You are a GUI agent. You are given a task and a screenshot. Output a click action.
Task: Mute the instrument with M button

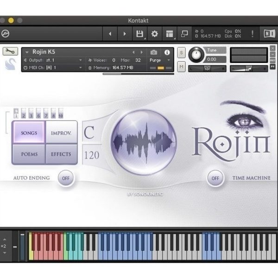coord(181,67)
